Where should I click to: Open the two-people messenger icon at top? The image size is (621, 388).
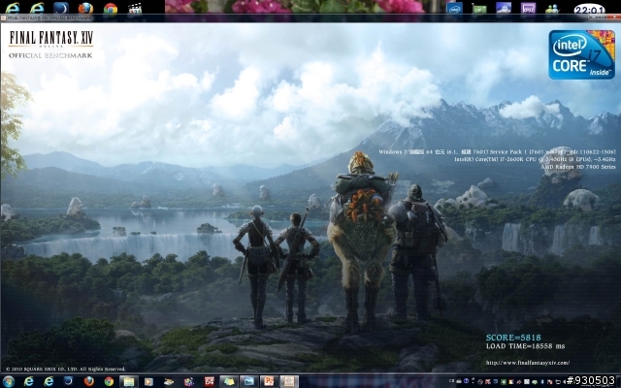[x=552, y=9]
